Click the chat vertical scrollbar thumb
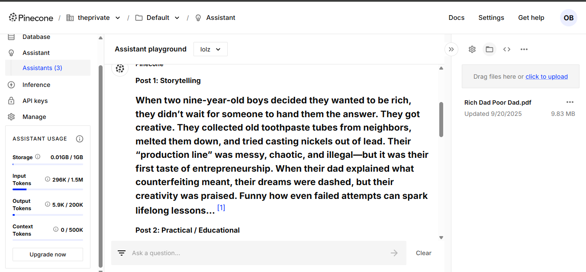The width and height of the screenshot is (586, 272). (x=441, y=119)
